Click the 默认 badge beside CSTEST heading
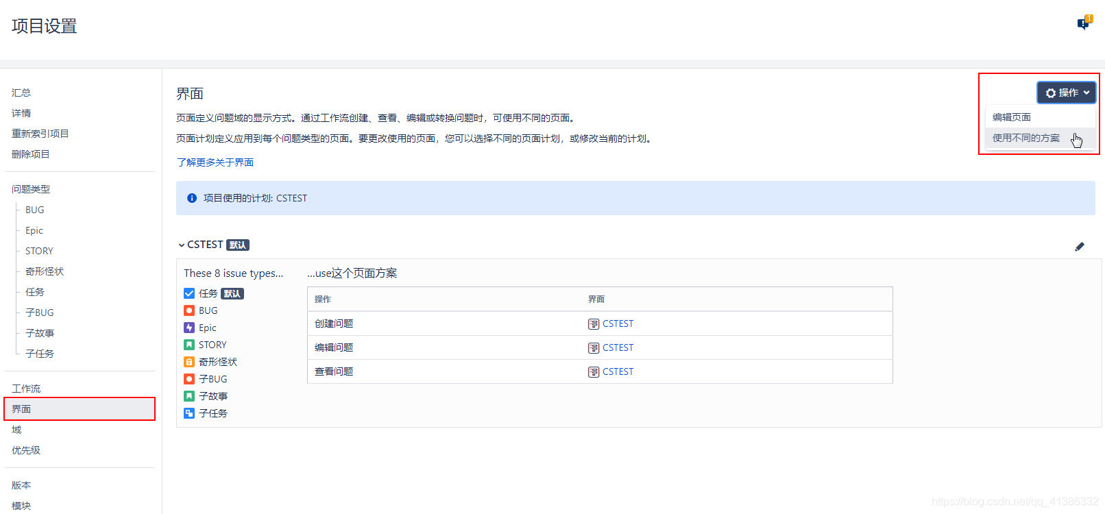Viewport: 1105px width, 514px height. (238, 245)
